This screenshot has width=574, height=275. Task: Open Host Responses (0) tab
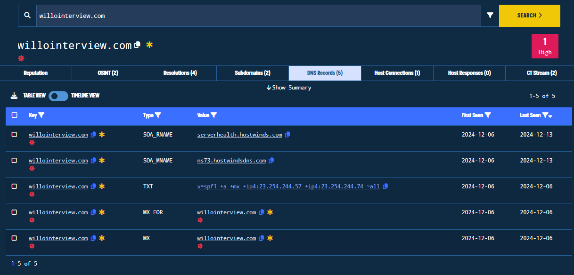pos(469,73)
